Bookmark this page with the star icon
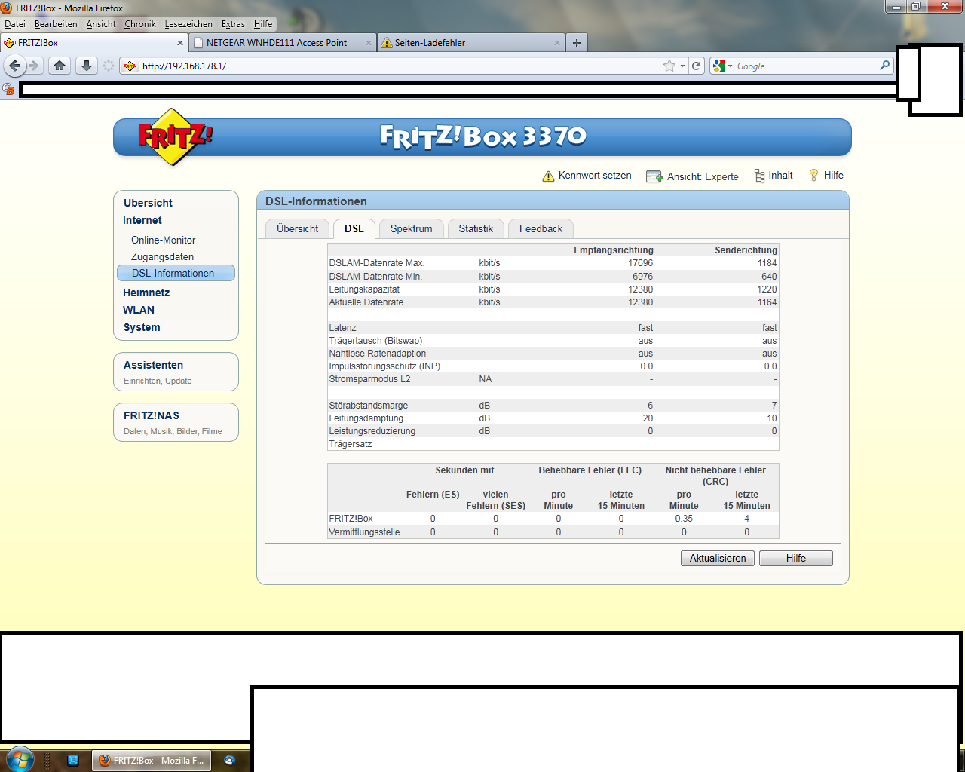This screenshot has height=772, width=965. (669, 66)
